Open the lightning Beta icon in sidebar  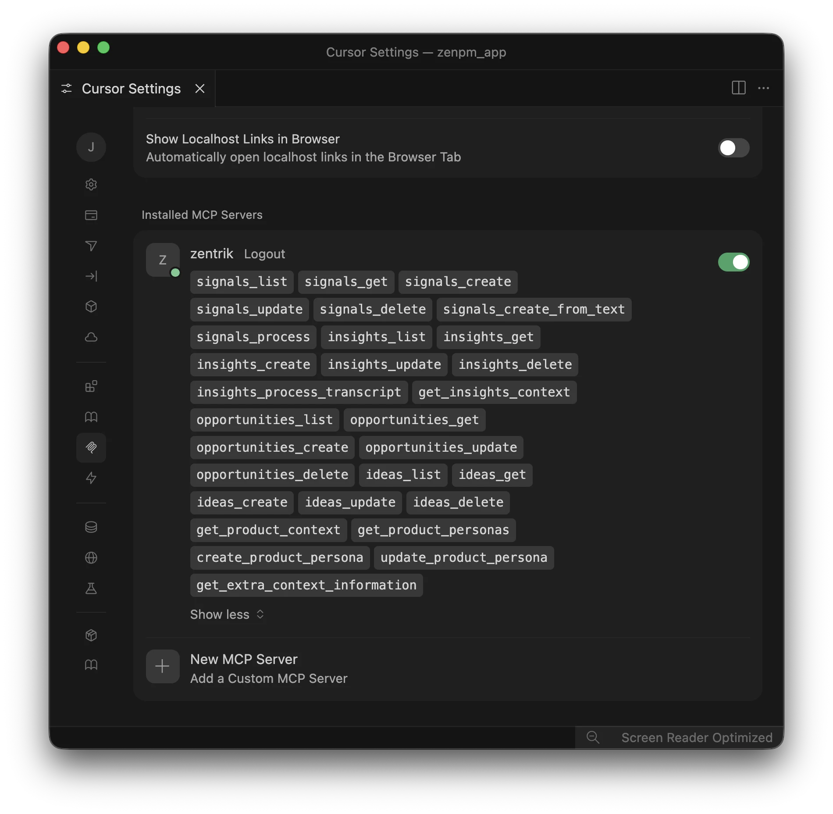pos(91,478)
